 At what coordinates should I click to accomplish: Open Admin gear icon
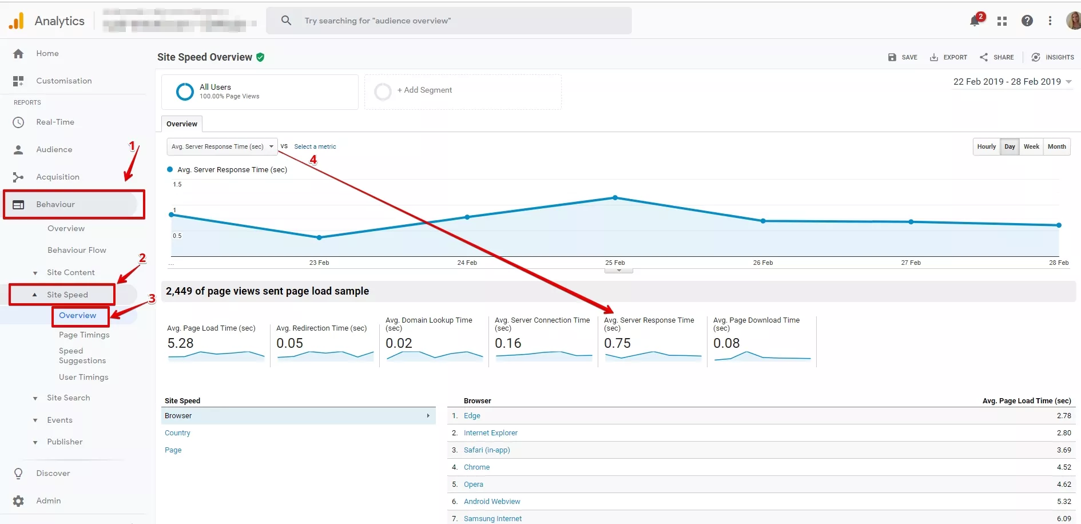coord(18,501)
